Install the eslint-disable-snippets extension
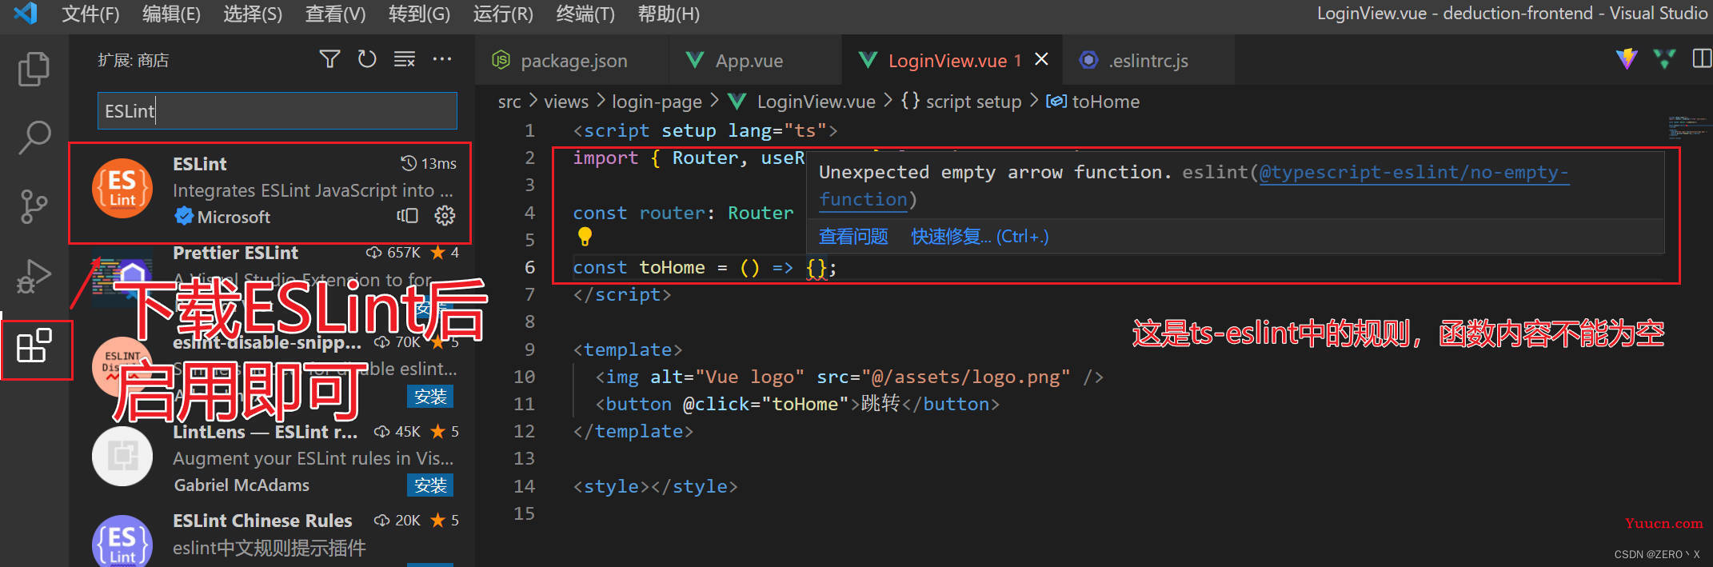Image resolution: width=1713 pixels, height=567 pixels. [x=430, y=396]
